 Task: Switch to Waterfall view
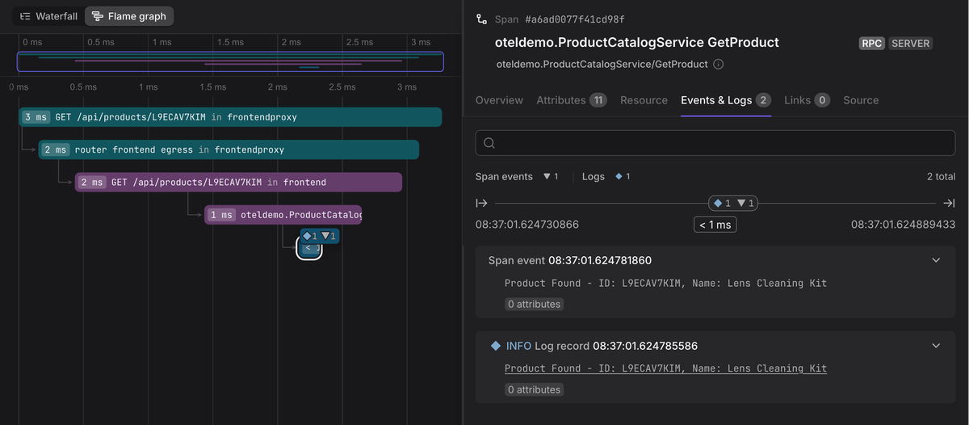tap(47, 16)
